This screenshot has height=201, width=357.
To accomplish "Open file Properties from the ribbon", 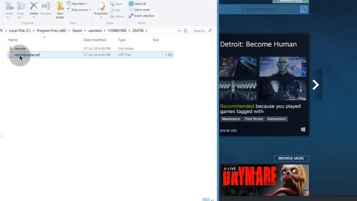I will coord(101,8).
